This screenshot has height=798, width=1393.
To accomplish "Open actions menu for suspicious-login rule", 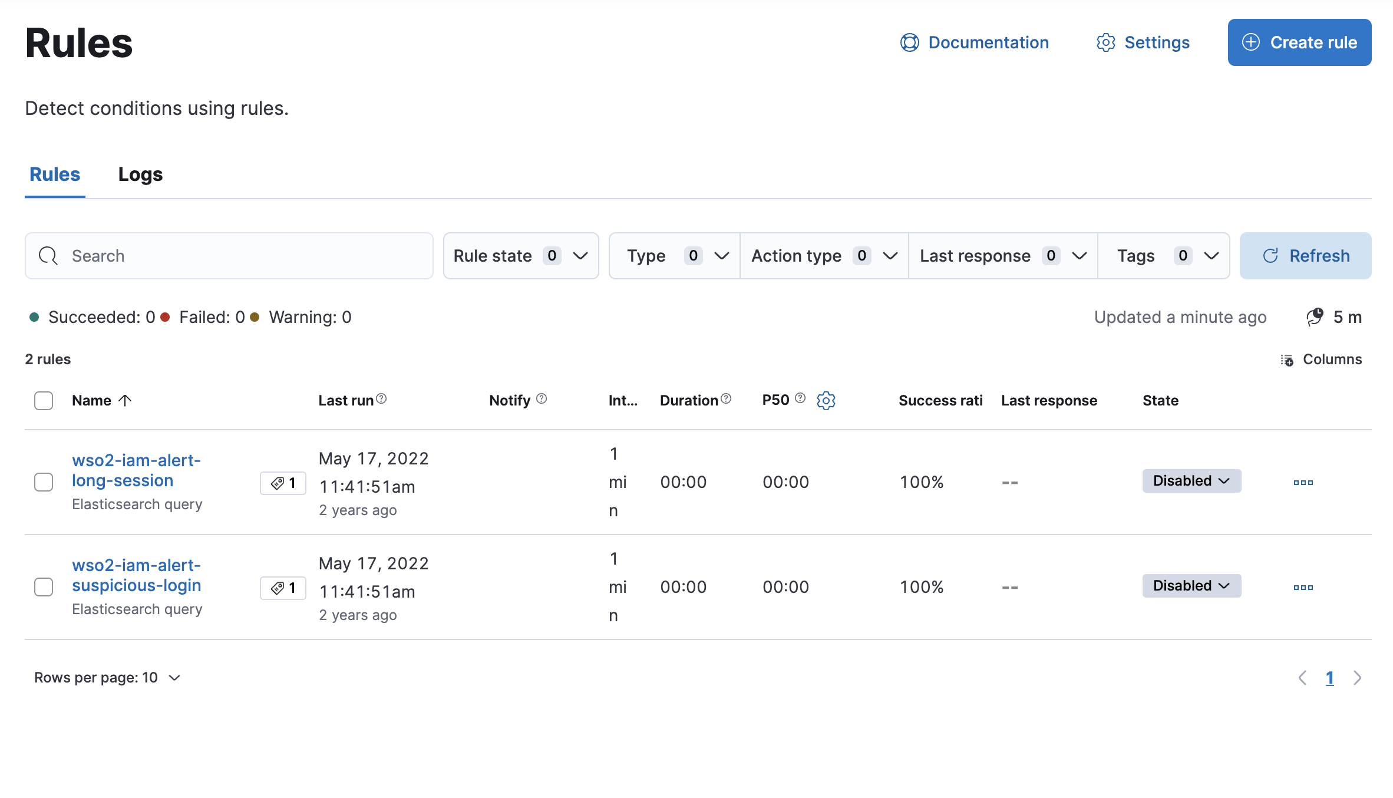I will pos(1303,588).
